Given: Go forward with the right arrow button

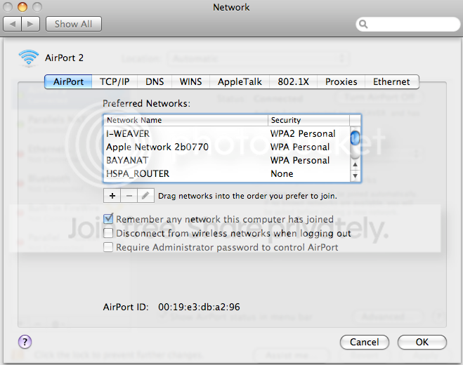Looking at the screenshot, I should tap(30, 24).
